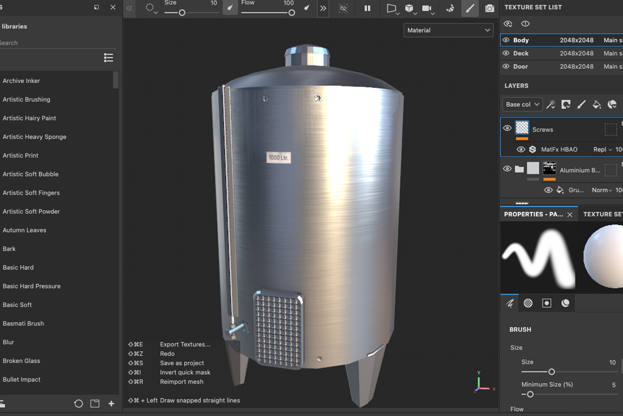Toggle list view icon in library panel
The image size is (623, 416).
coord(108,58)
